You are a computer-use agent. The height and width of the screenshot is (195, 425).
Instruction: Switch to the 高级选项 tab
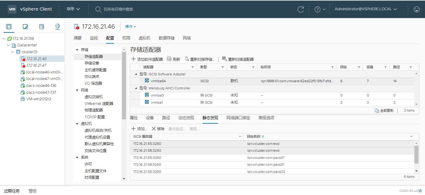pos(266,118)
